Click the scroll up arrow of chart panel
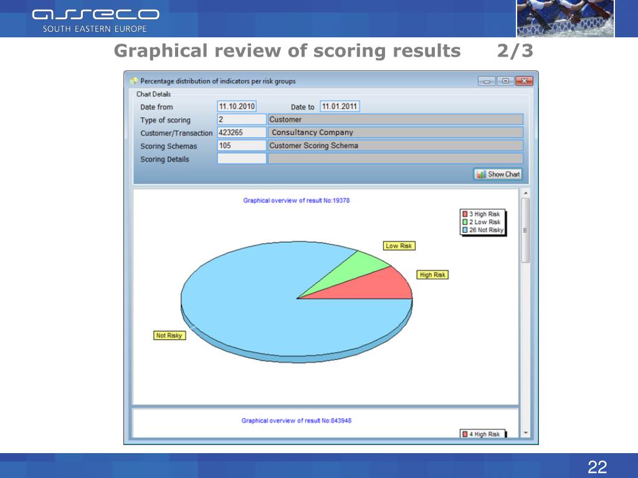 (x=525, y=193)
